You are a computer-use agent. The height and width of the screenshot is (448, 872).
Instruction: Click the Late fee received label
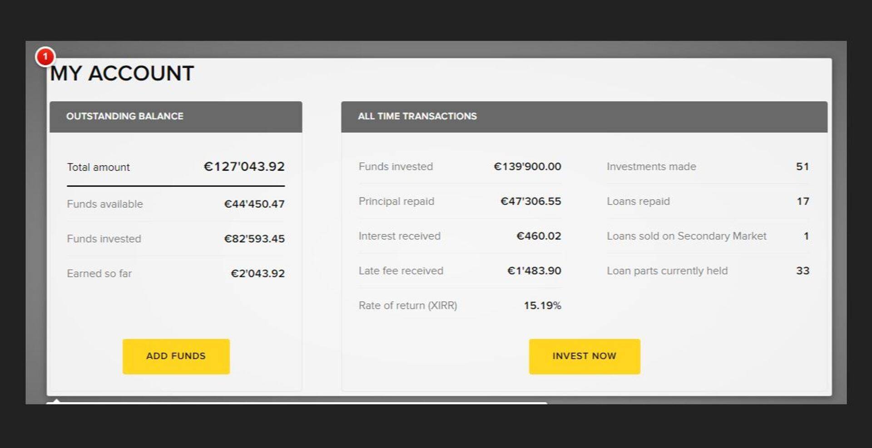pyautogui.click(x=401, y=271)
